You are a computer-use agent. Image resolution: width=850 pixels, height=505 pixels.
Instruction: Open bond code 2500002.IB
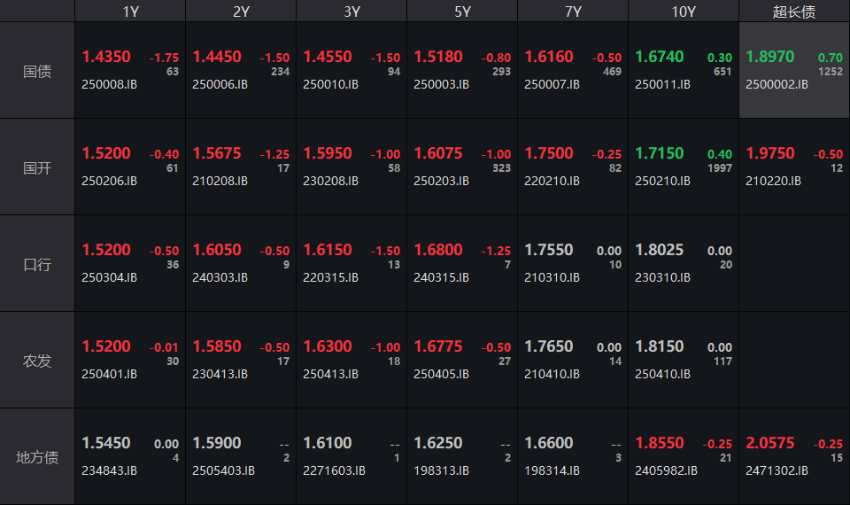tap(777, 85)
